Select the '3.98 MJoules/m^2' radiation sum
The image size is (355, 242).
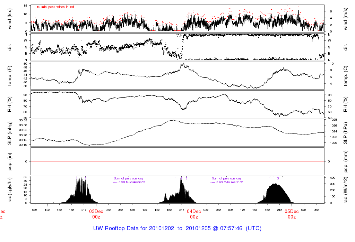tap(132, 182)
